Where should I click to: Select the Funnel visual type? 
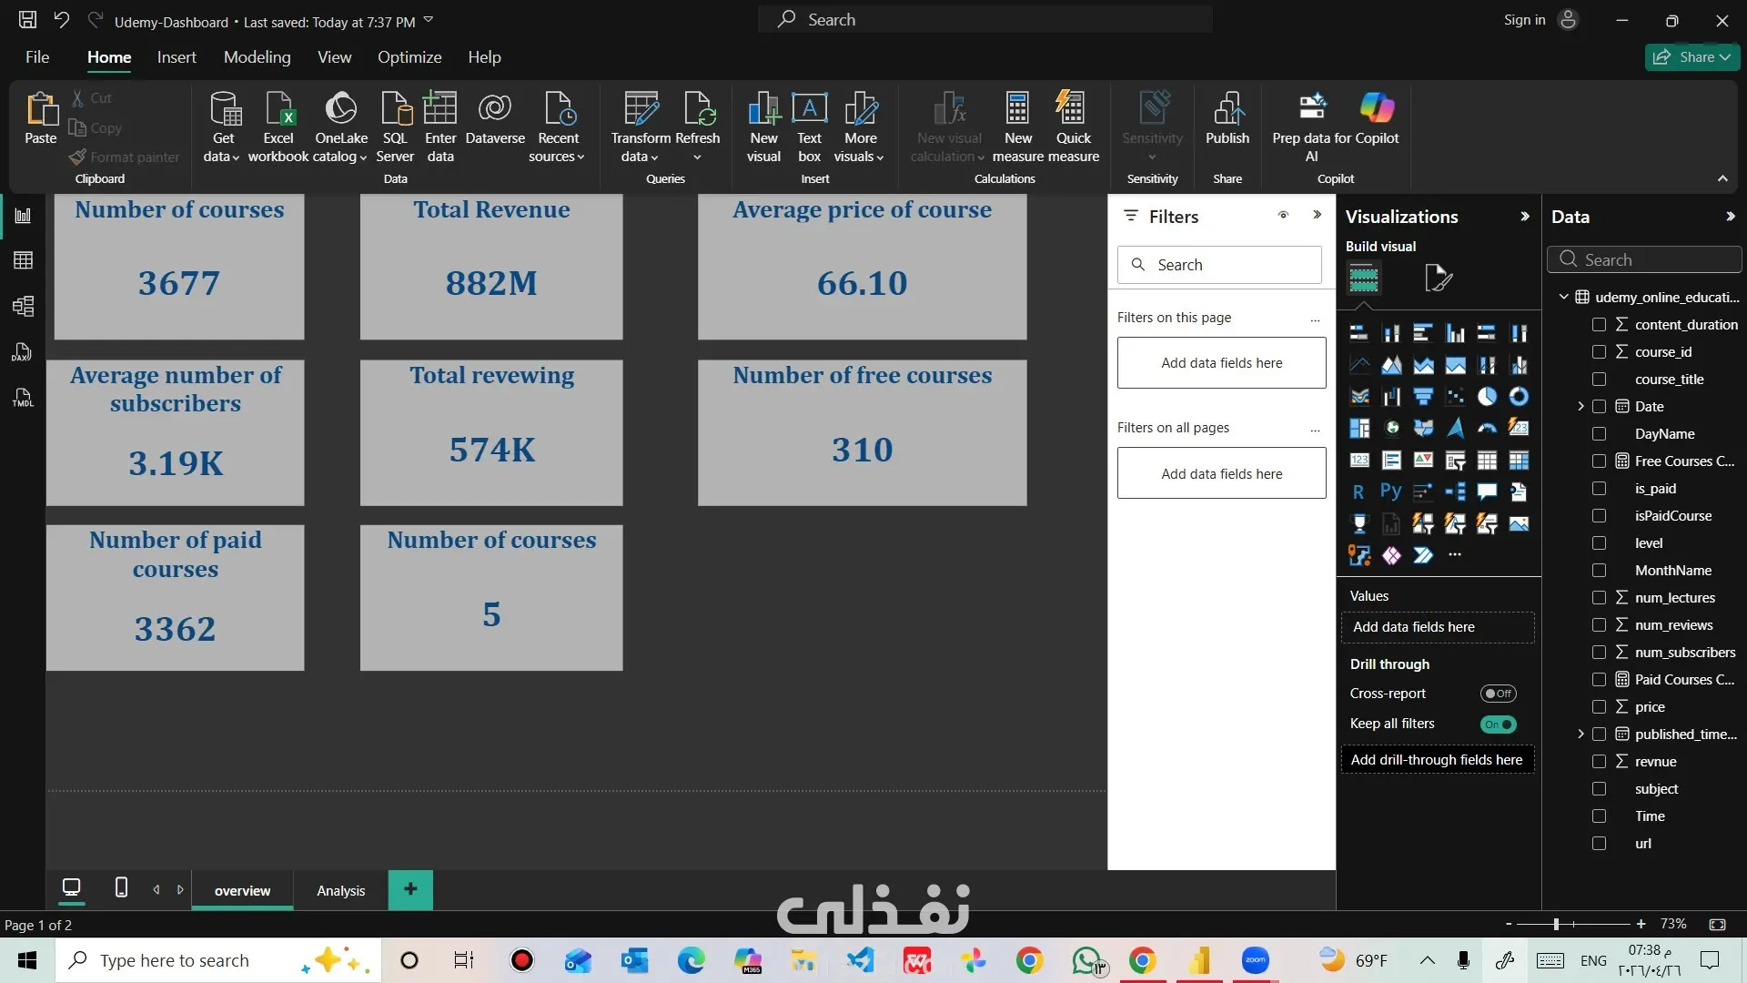(1423, 397)
